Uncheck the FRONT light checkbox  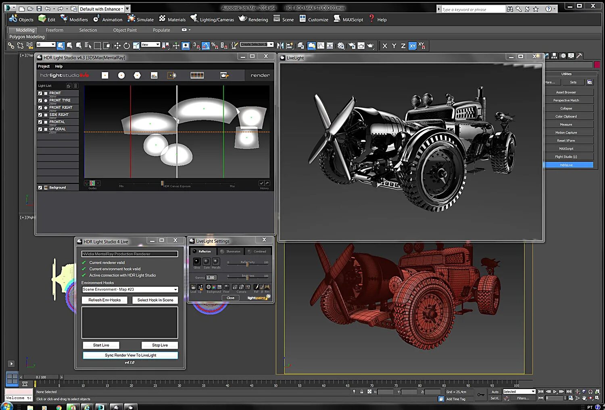(40, 93)
